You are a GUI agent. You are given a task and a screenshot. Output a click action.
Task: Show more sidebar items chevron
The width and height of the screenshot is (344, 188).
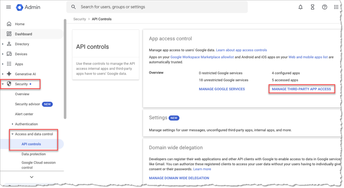(32, 177)
